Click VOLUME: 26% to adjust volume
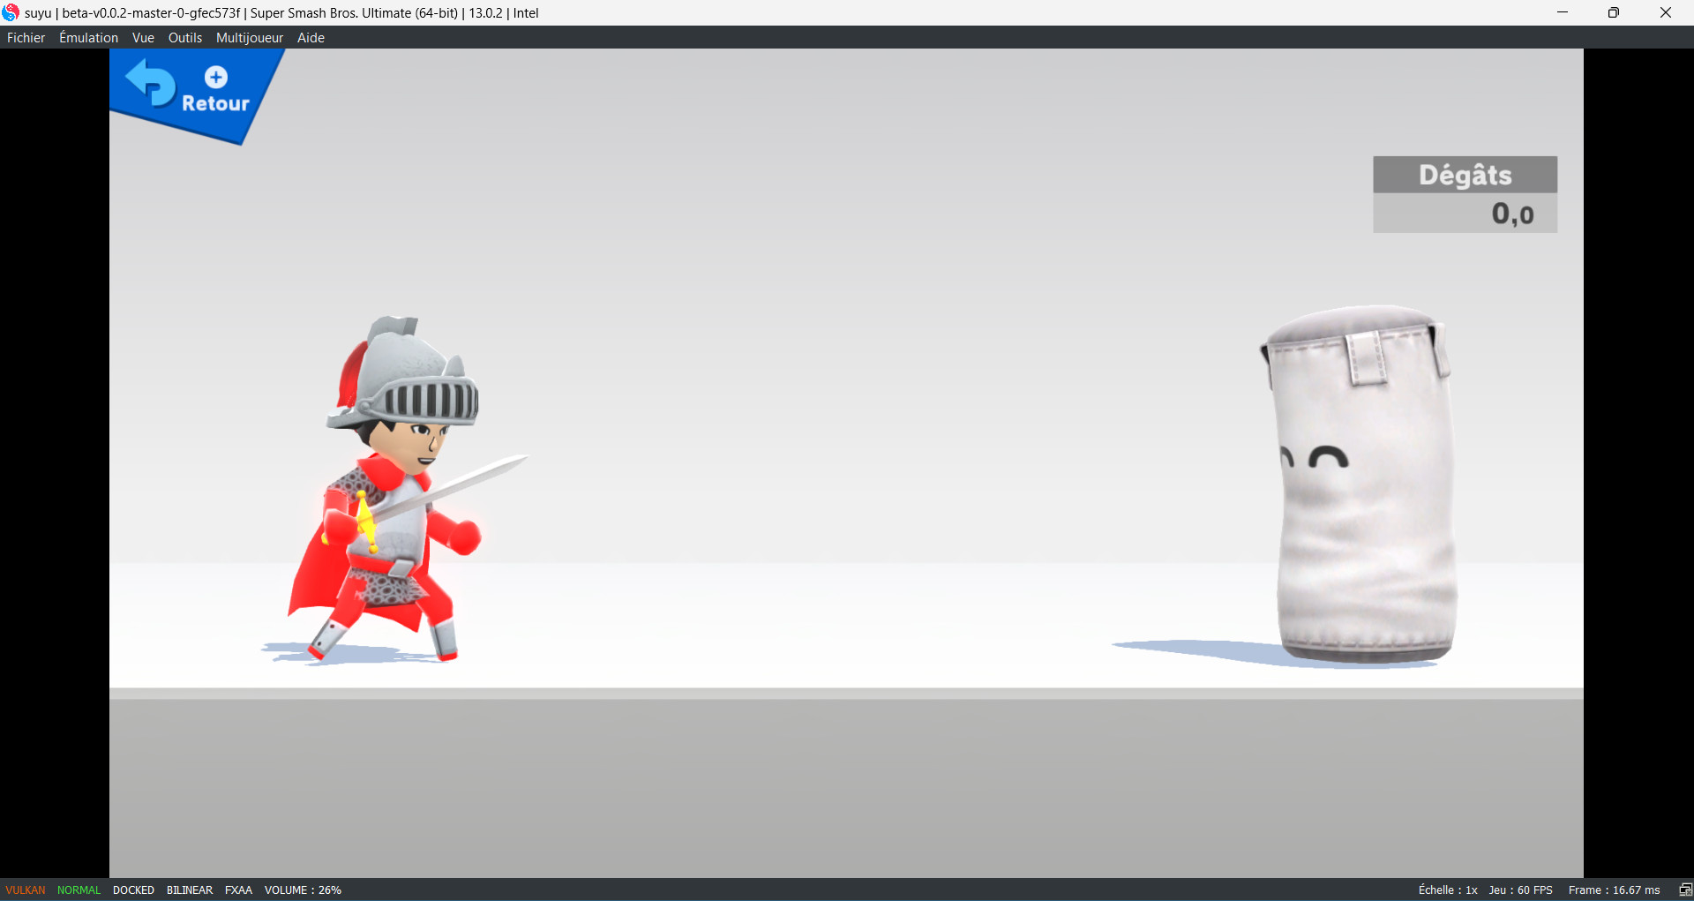 click(303, 890)
